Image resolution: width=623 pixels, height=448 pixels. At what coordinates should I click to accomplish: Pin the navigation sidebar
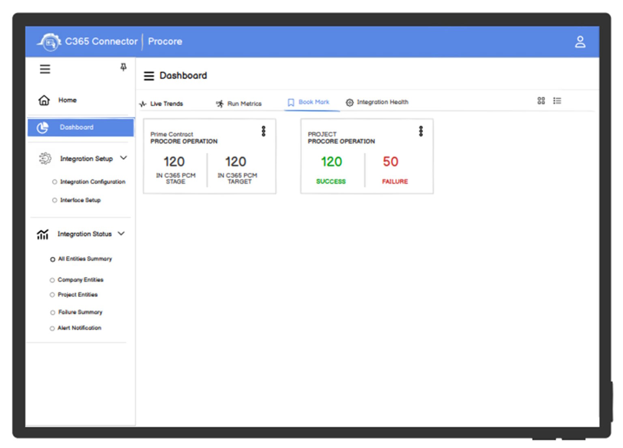tap(123, 67)
